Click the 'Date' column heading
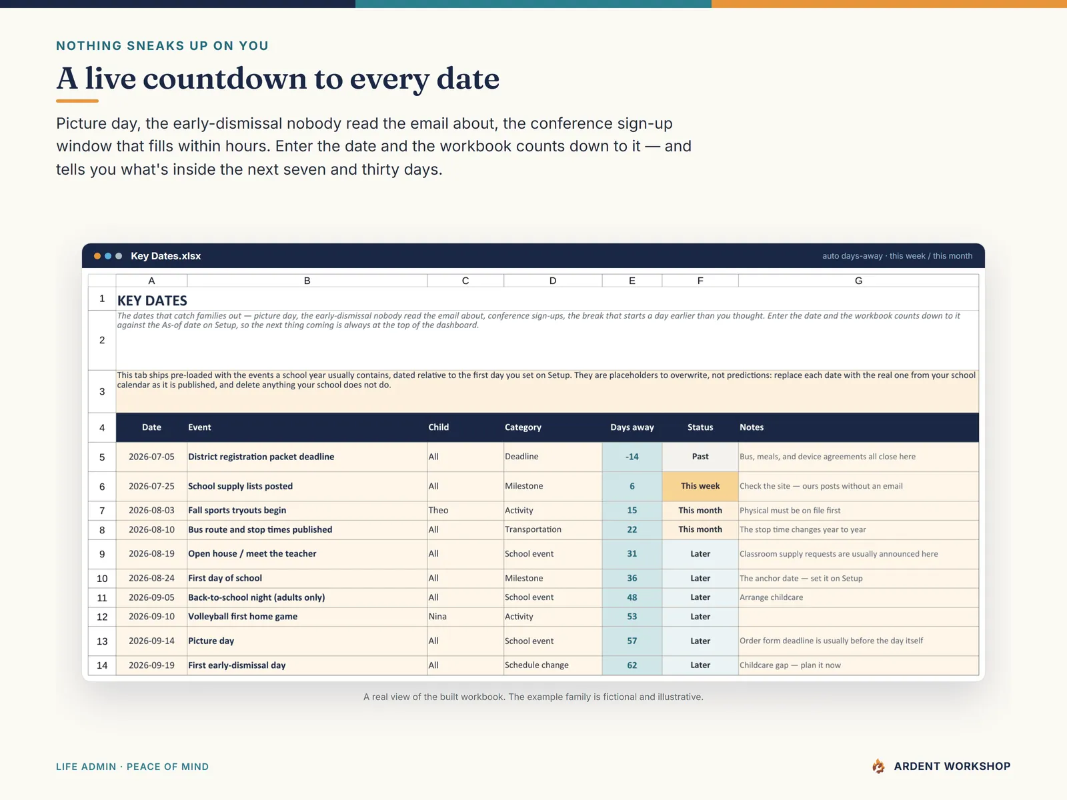This screenshot has width=1067, height=800. [151, 427]
